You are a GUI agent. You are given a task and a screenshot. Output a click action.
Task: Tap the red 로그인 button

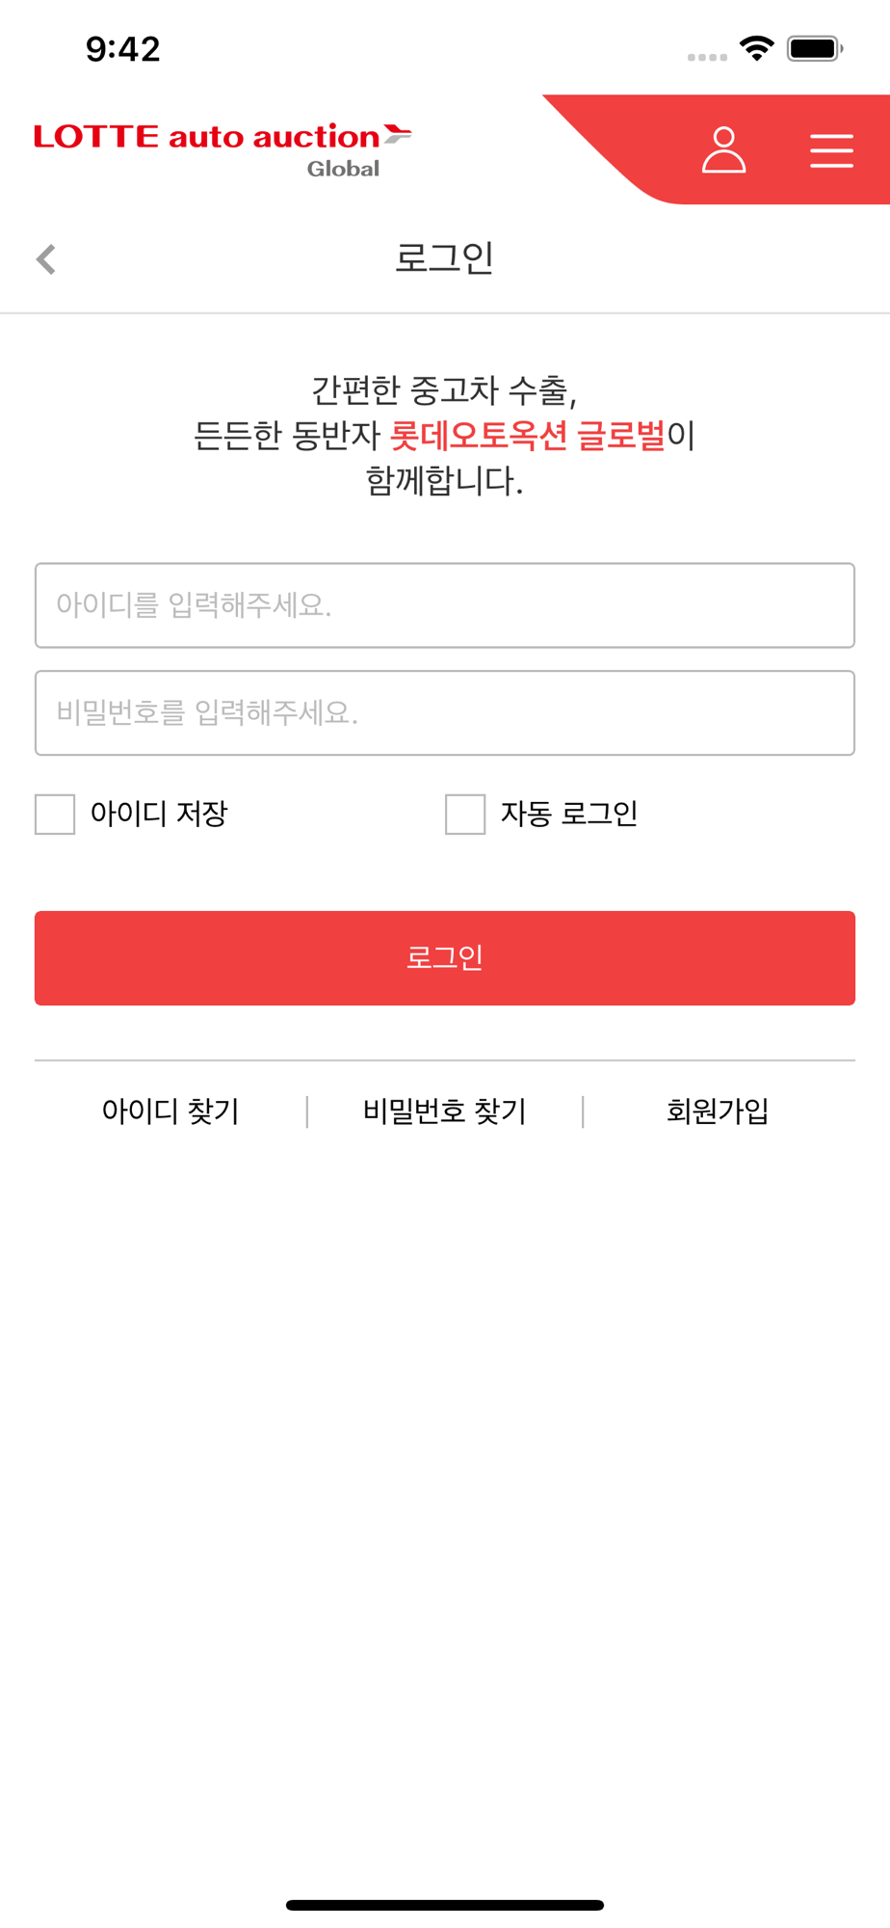pos(445,958)
